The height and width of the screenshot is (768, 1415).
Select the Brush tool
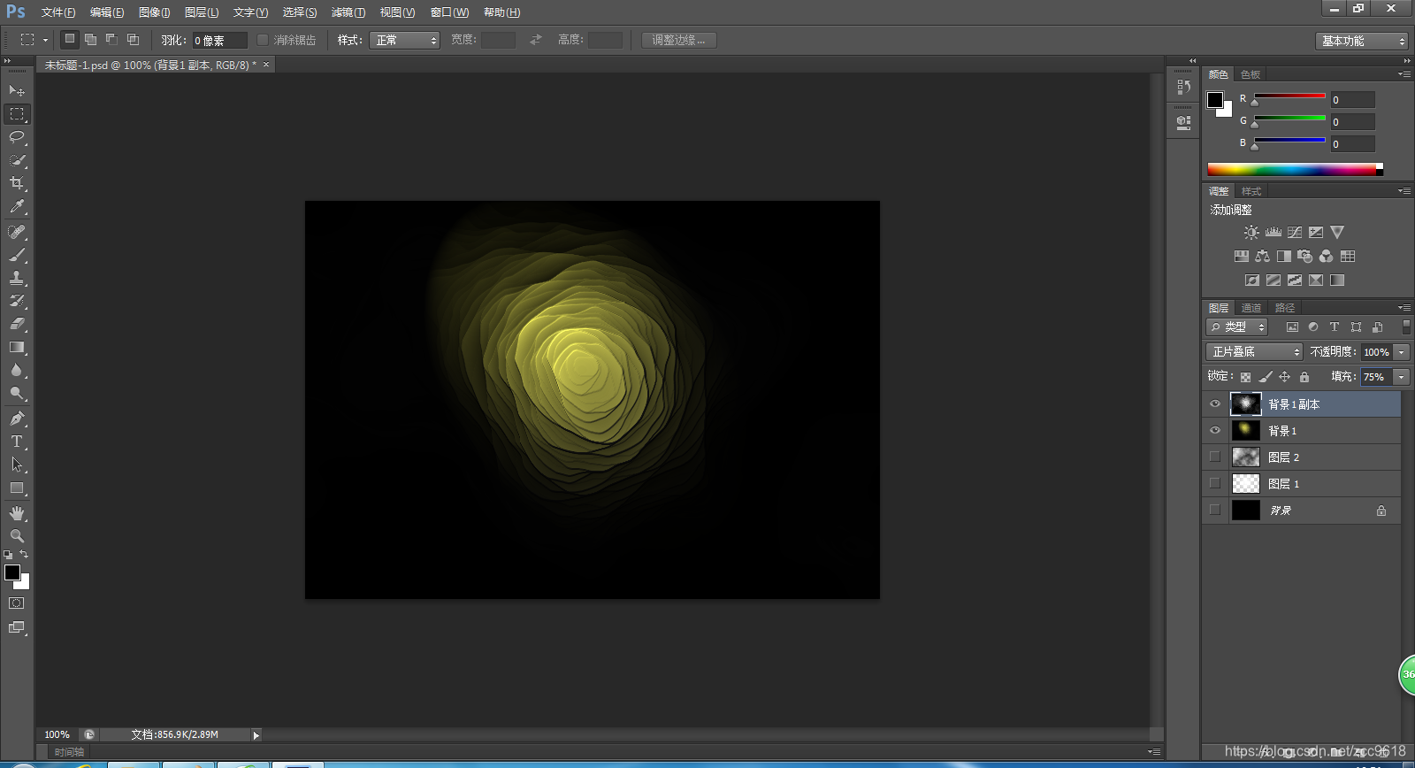tap(17, 255)
